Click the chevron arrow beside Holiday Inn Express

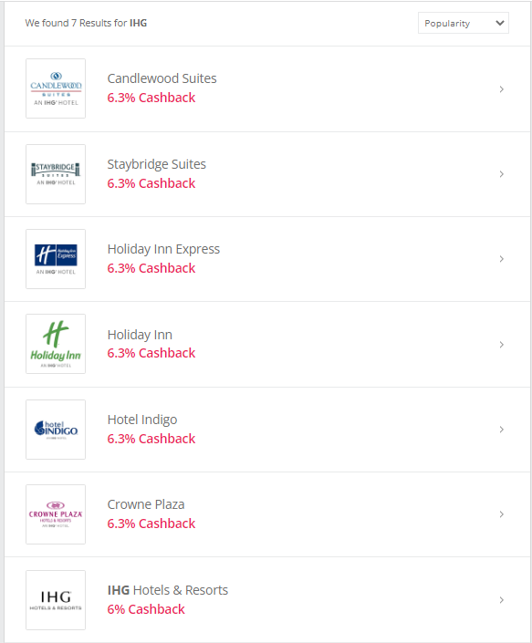pyautogui.click(x=502, y=259)
